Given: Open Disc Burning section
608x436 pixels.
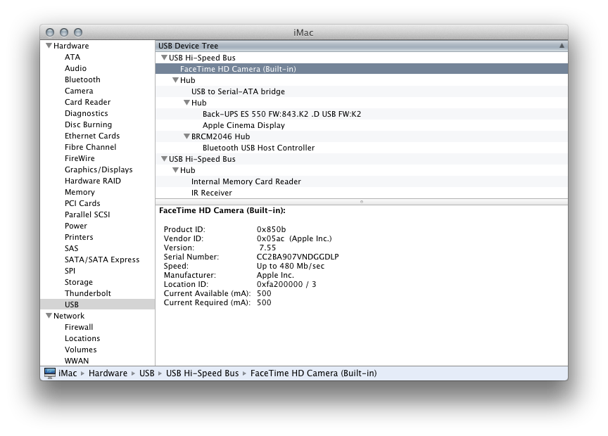Looking at the screenshot, I should [89, 124].
